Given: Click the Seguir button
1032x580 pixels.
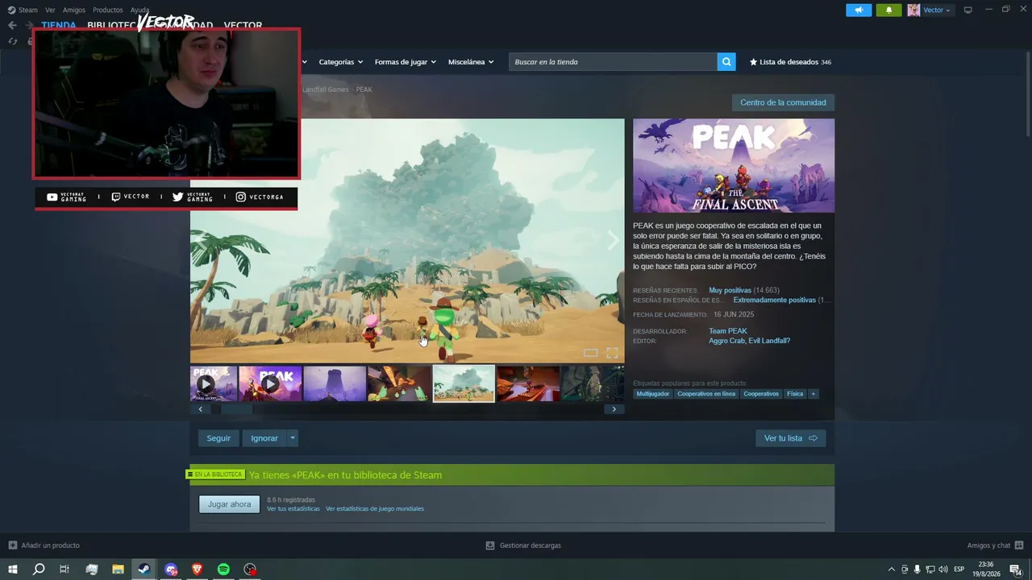Looking at the screenshot, I should [218, 438].
